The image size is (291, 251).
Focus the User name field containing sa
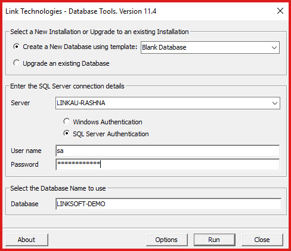click(168, 151)
